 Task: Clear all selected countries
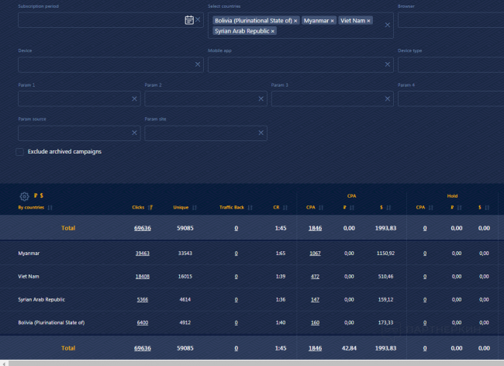(x=388, y=25)
